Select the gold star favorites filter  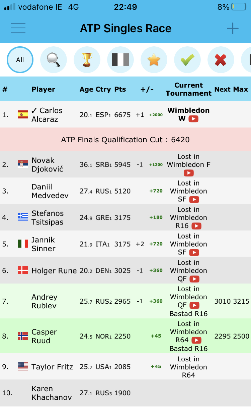coord(154,60)
